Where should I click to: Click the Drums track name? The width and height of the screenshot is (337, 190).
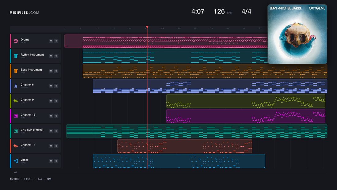pyautogui.click(x=25, y=40)
